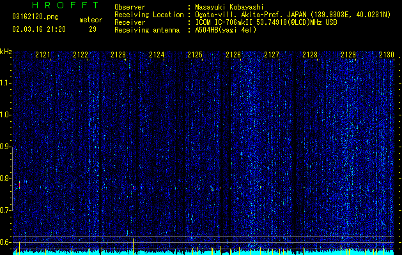402x255 pixels.
Task: Click the 2124 time marker
Action: (x=157, y=55)
